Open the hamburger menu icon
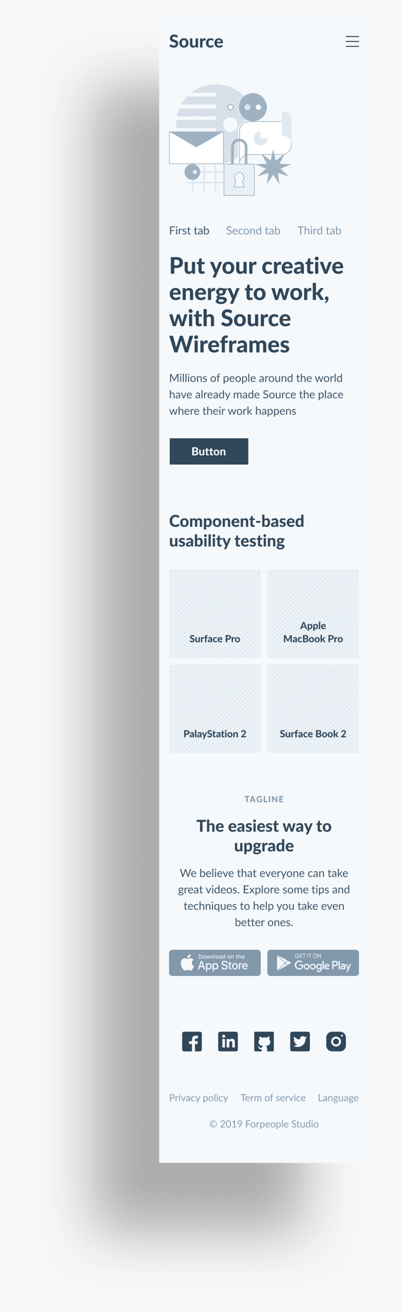This screenshot has height=1312, width=401. pos(352,42)
